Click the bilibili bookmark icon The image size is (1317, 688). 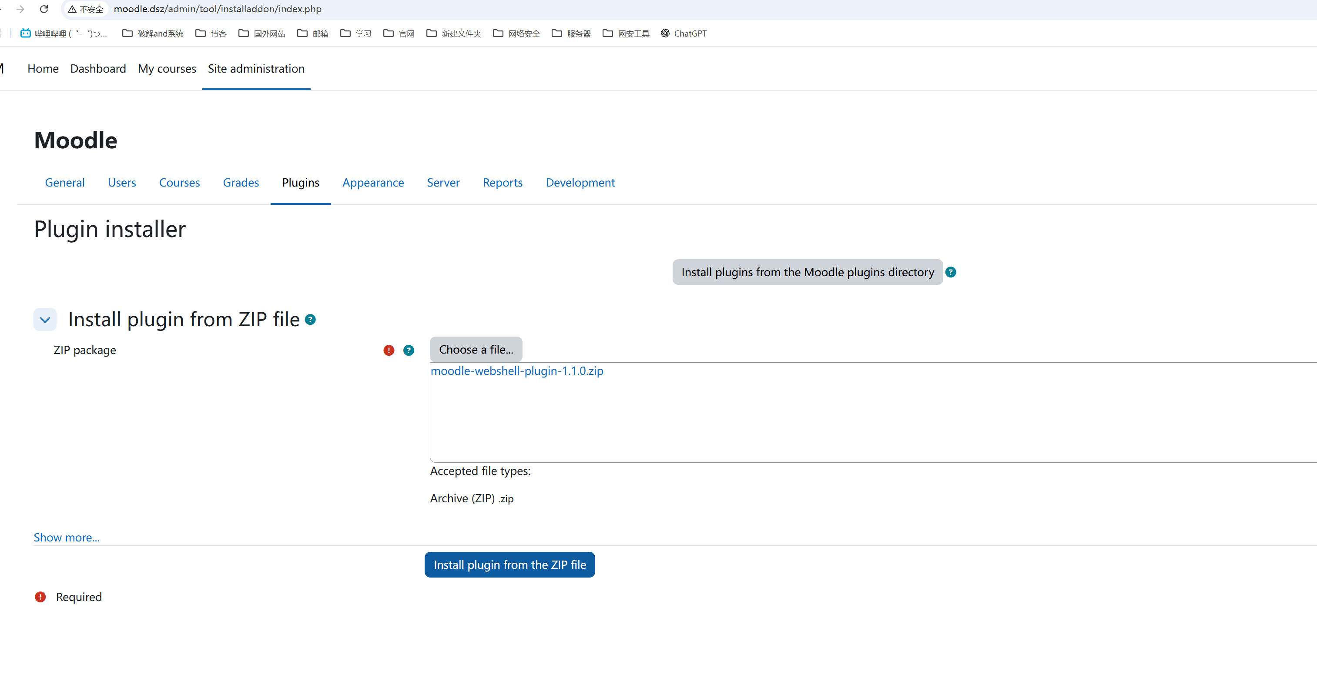pyautogui.click(x=26, y=33)
